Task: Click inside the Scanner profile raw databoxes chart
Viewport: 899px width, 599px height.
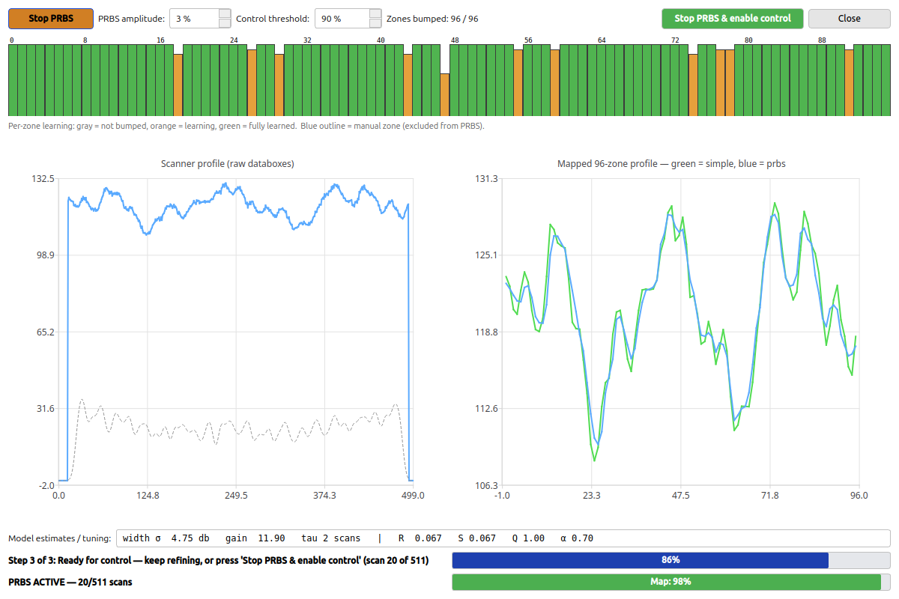Action: click(235, 332)
